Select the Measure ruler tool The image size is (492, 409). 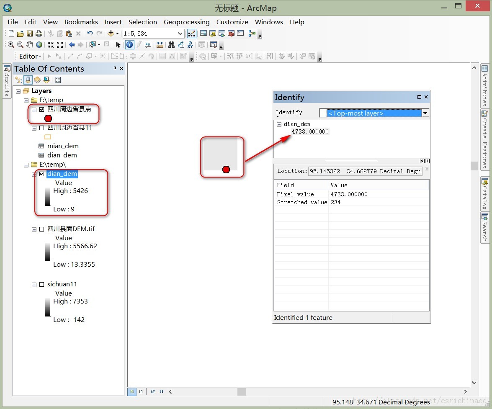tap(160, 45)
